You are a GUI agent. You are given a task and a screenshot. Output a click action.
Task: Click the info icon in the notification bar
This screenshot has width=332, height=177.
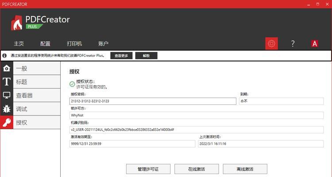[4, 56]
